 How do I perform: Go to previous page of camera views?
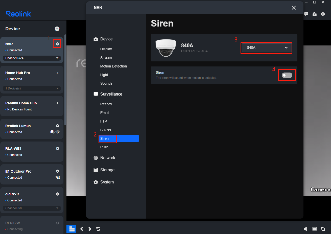click(82, 229)
